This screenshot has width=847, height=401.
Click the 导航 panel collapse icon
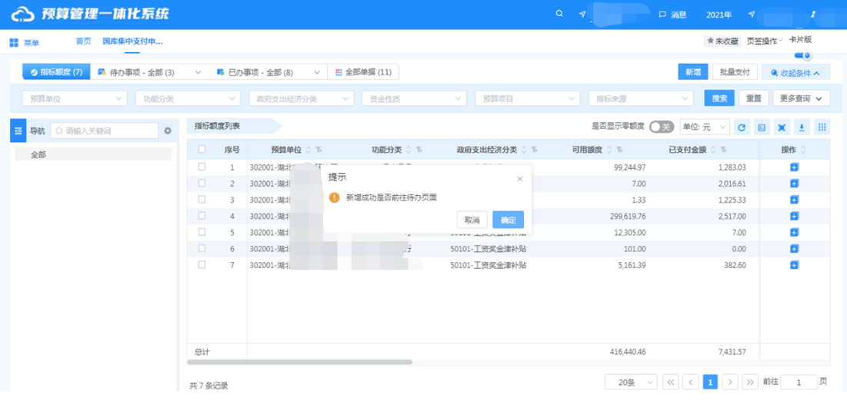coord(18,131)
